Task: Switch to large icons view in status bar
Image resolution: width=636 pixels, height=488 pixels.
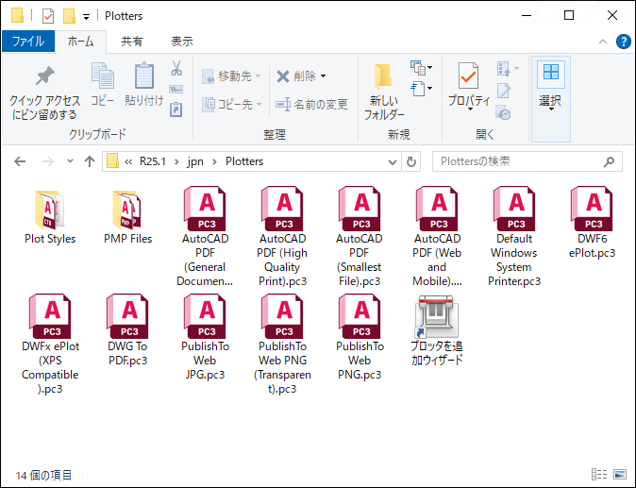Action: (x=620, y=474)
